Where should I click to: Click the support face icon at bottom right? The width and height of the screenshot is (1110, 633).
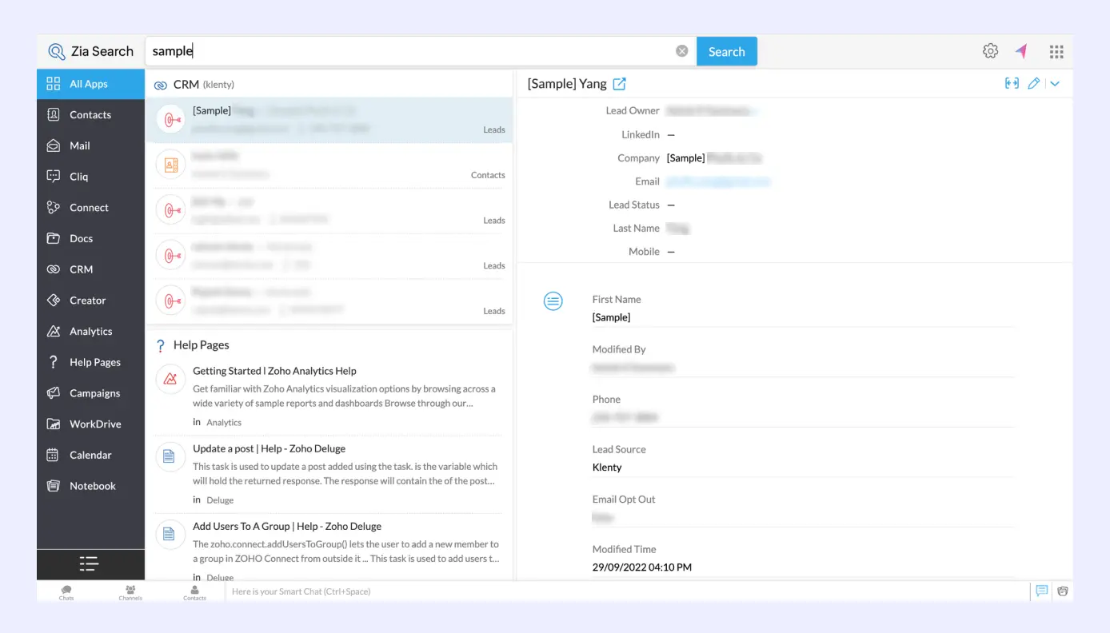tap(1063, 591)
